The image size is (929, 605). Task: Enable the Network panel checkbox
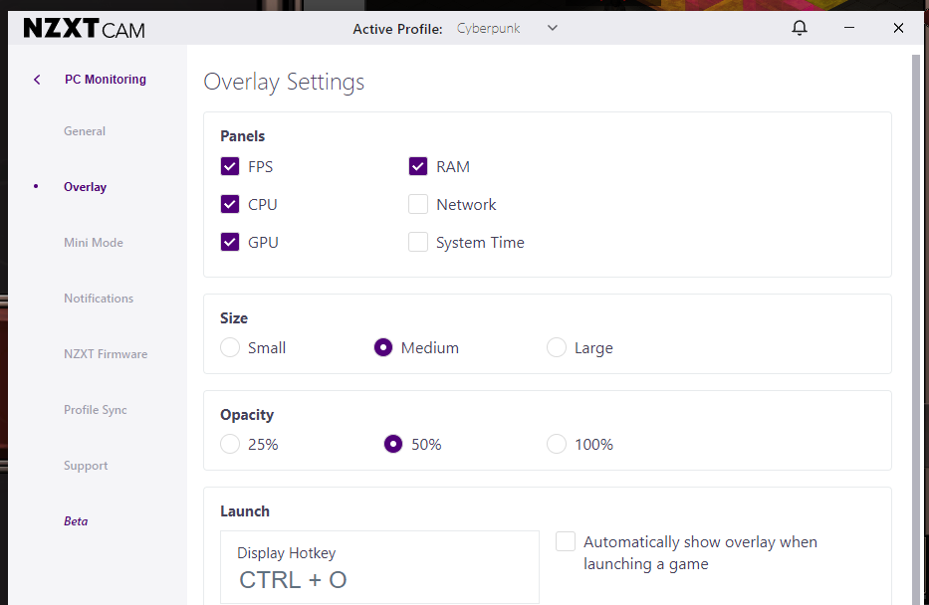click(x=418, y=205)
